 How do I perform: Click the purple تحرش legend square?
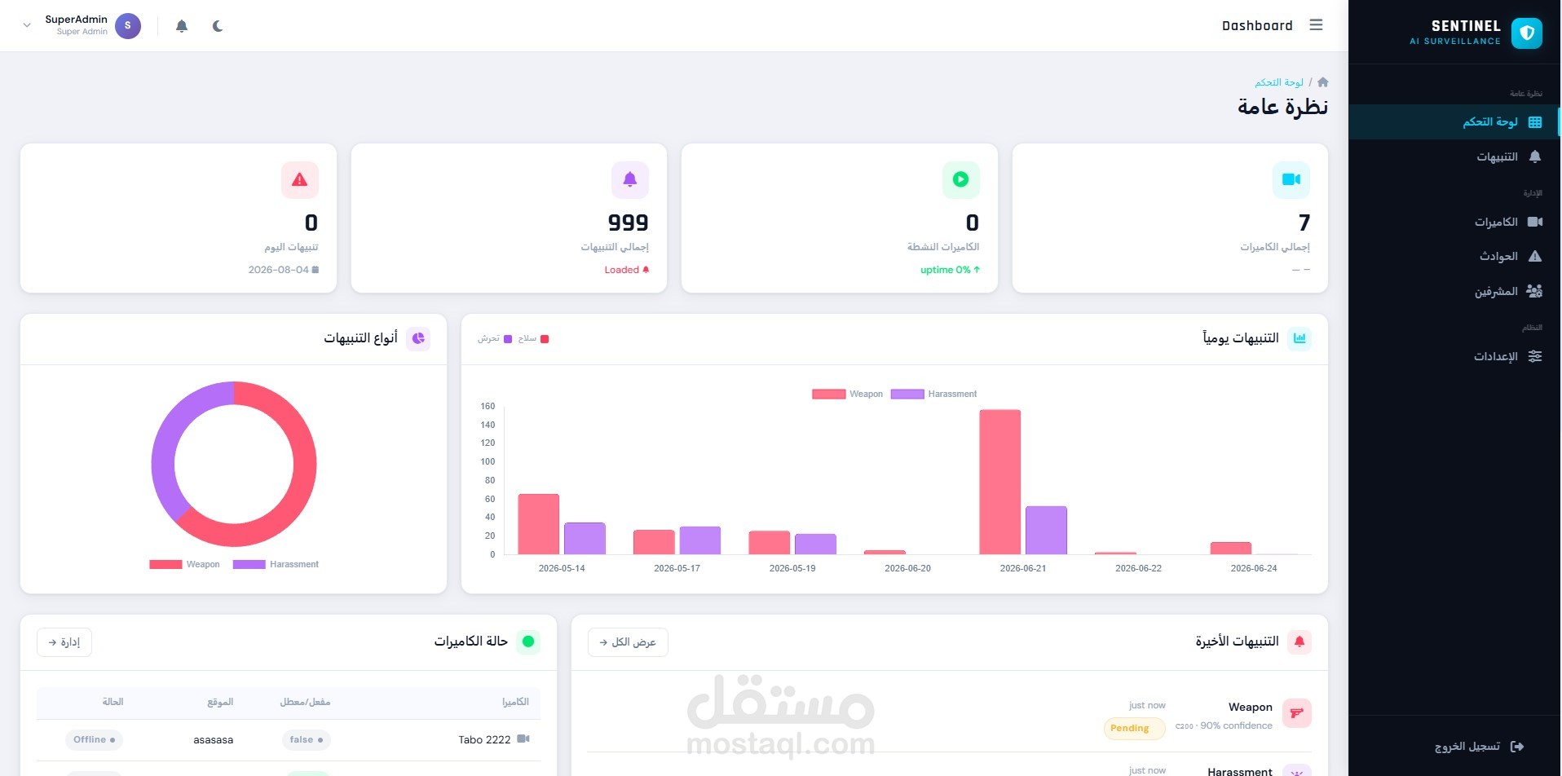click(508, 339)
